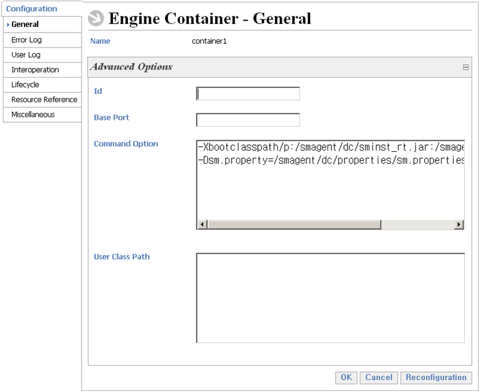Image resolution: width=502 pixels, height=392 pixels.
Task: Confirm with the OK button
Action: (x=346, y=378)
